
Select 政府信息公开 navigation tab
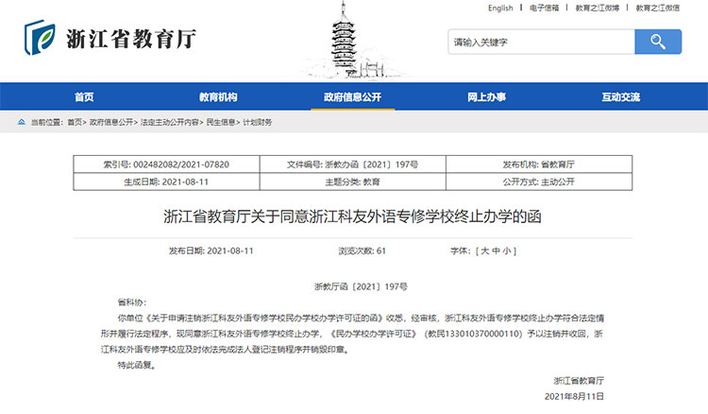[353, 96]
